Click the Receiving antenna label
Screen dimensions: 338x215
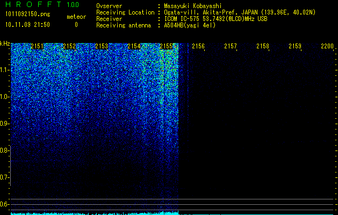click(x=124, y=25)
